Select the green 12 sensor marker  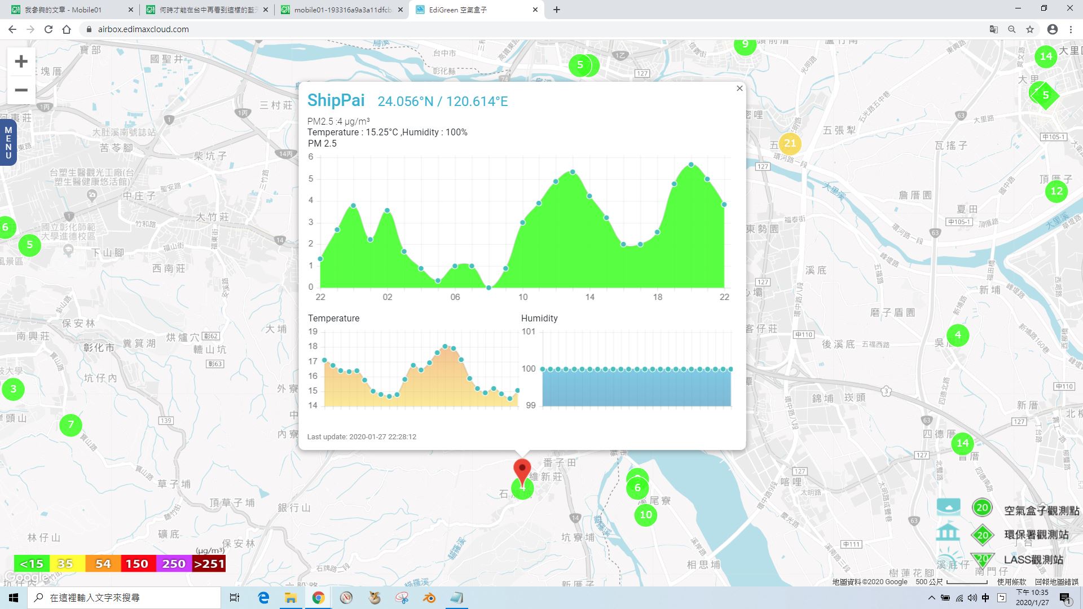(x=1056, y=191)
